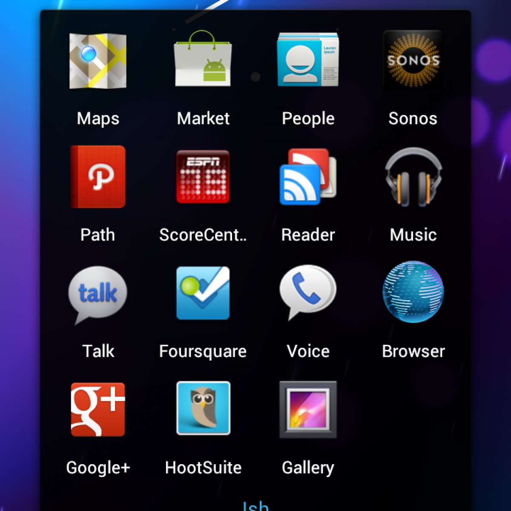Open the Reader RSS icon

(x=308, y=176)
